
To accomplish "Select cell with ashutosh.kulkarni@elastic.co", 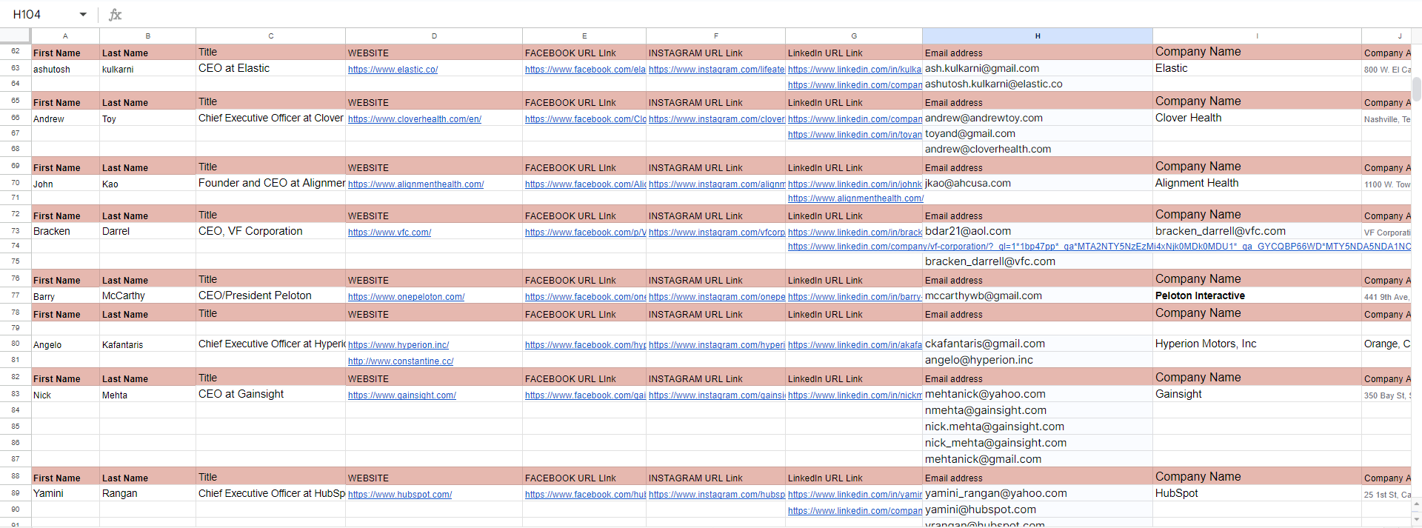I will (x=1037, y=84).
